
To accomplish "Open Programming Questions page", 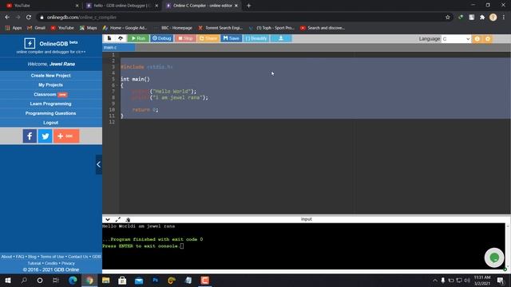I will click(51, 113).
